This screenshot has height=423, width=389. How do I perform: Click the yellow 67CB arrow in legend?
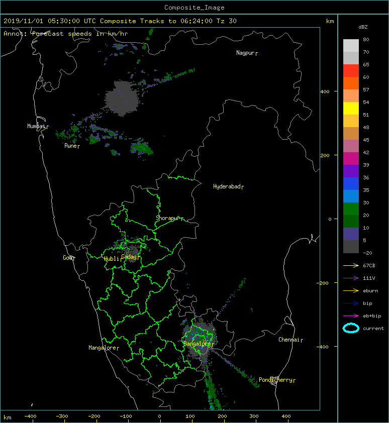351,266
